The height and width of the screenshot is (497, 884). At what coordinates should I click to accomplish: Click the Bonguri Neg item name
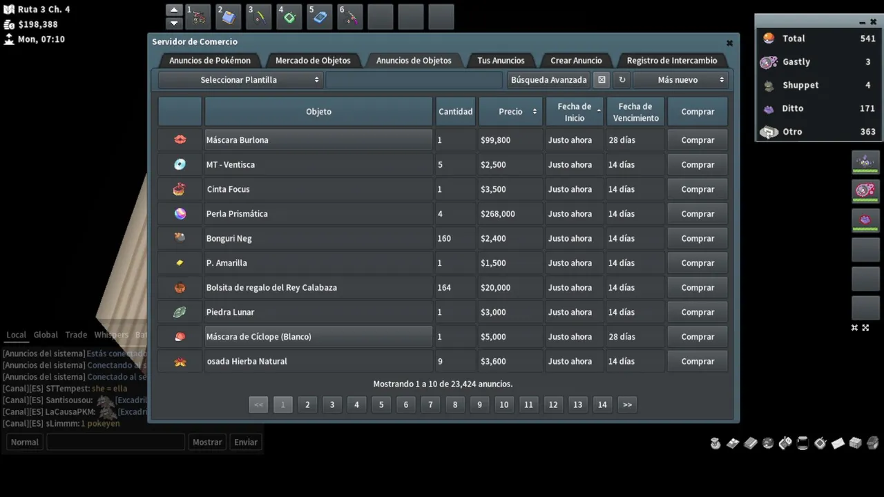(x=229, y=238)
